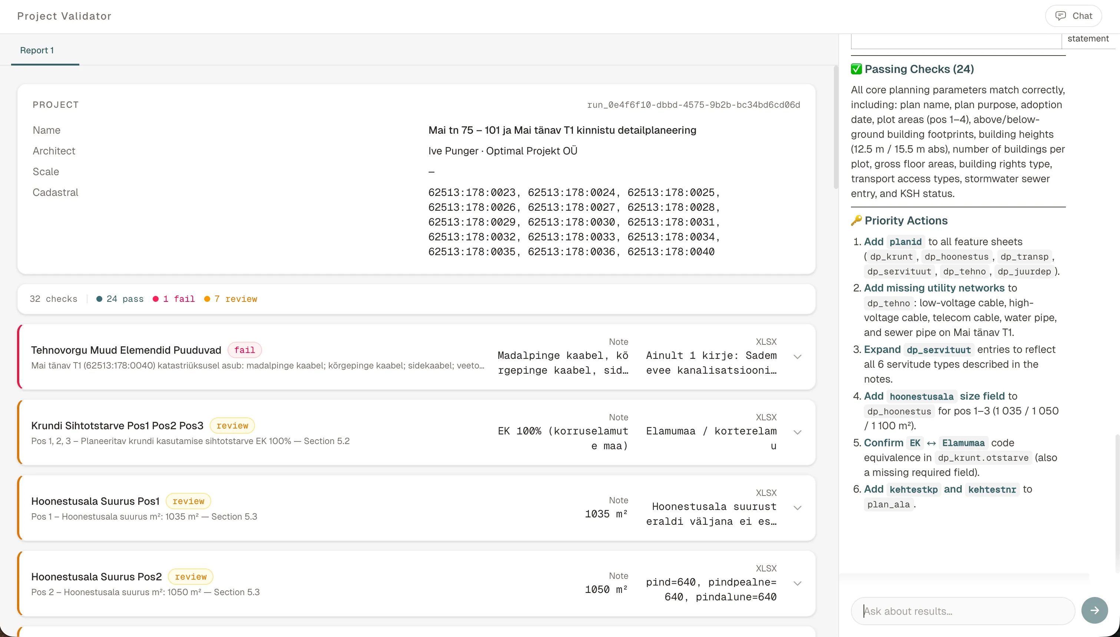Select the run ID text
This screenshot has height=637, width=1120.
(x=693, y=105)
